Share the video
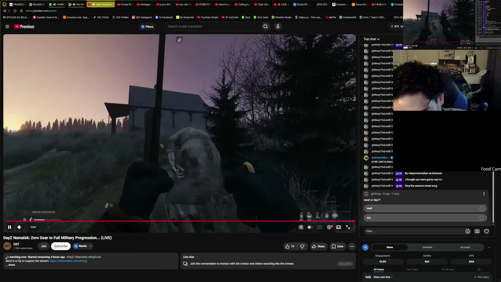The height and width of the screenshot is (282, 501). coord(318,246)
